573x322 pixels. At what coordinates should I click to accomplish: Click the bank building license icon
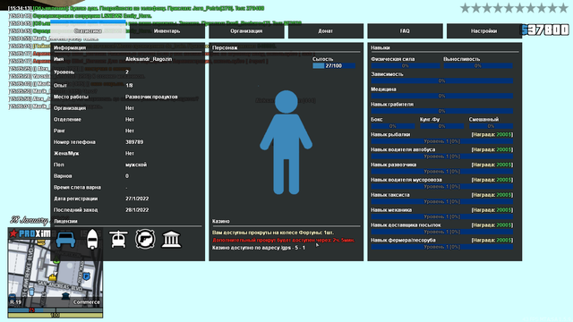coord(171,240)
